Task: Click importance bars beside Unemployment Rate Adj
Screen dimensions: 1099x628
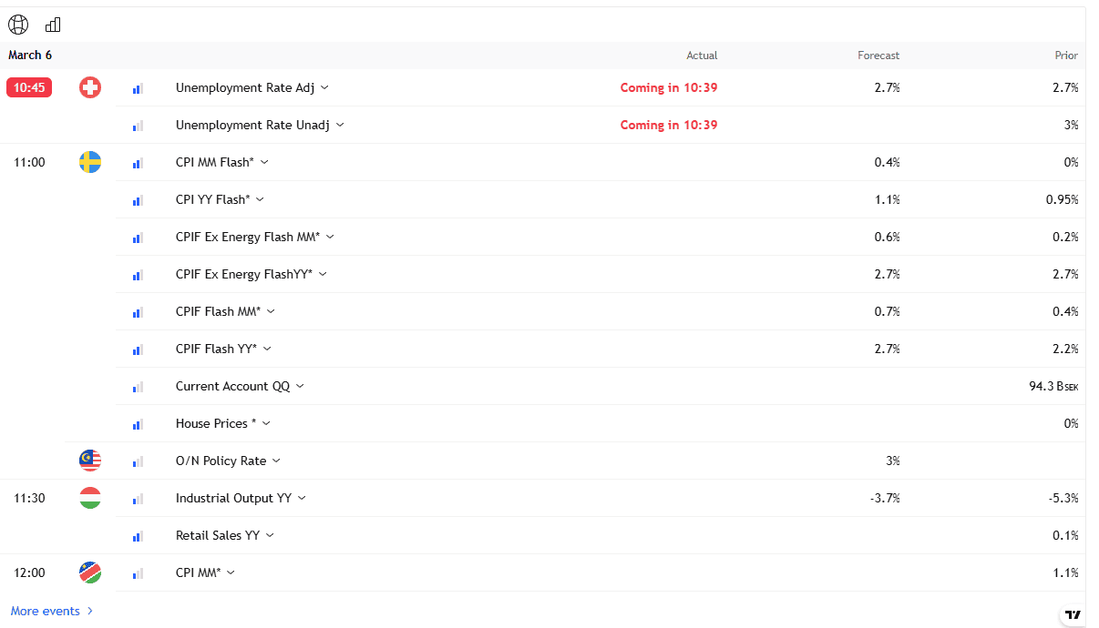Action: (138, 88)
